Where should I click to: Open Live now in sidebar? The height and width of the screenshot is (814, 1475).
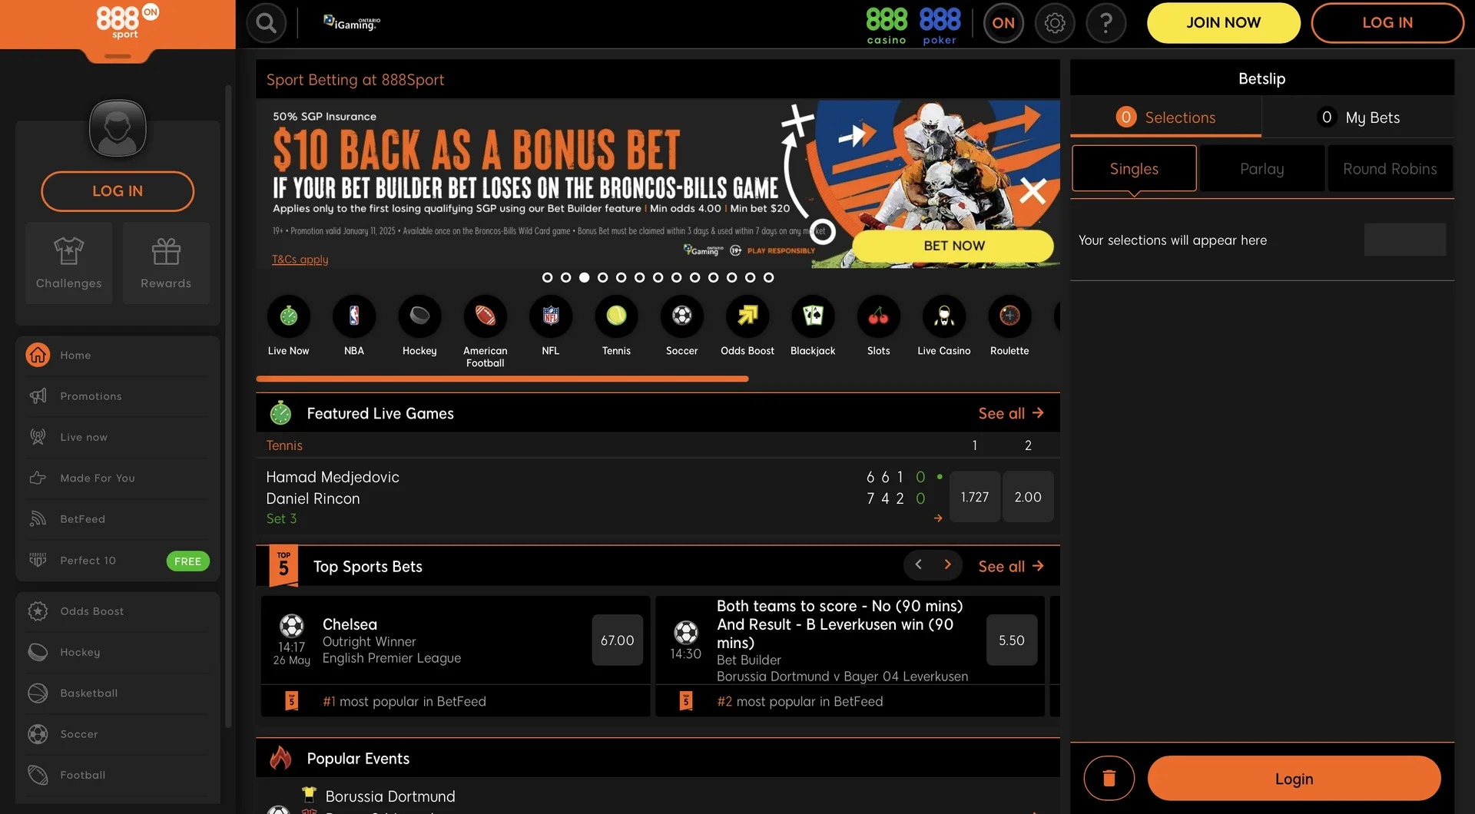click(x=118, y=437)
